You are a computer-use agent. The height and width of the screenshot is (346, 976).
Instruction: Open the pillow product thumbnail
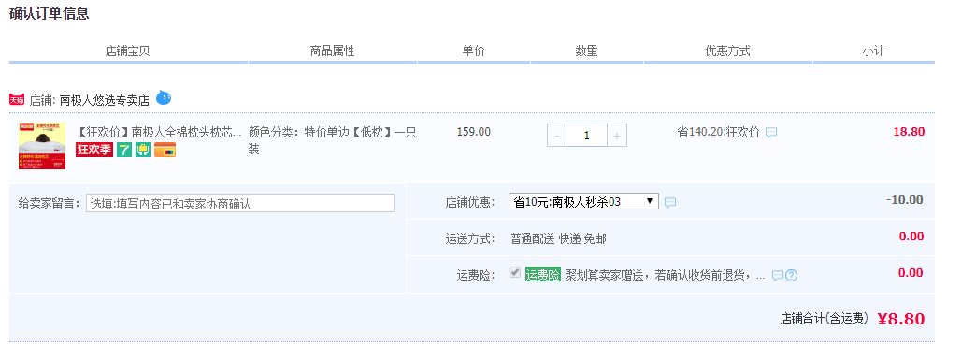pos(42,146)
